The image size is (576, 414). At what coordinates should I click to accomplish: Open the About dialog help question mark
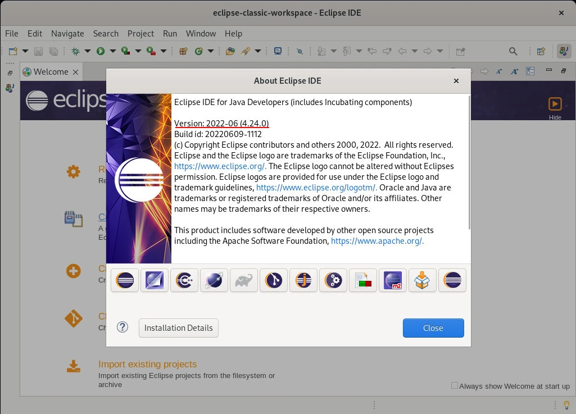coord(123,327)
